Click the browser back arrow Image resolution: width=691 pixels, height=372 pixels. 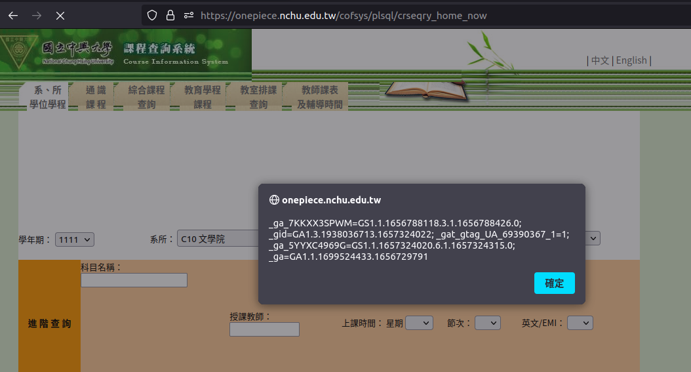tap(13, 16)
